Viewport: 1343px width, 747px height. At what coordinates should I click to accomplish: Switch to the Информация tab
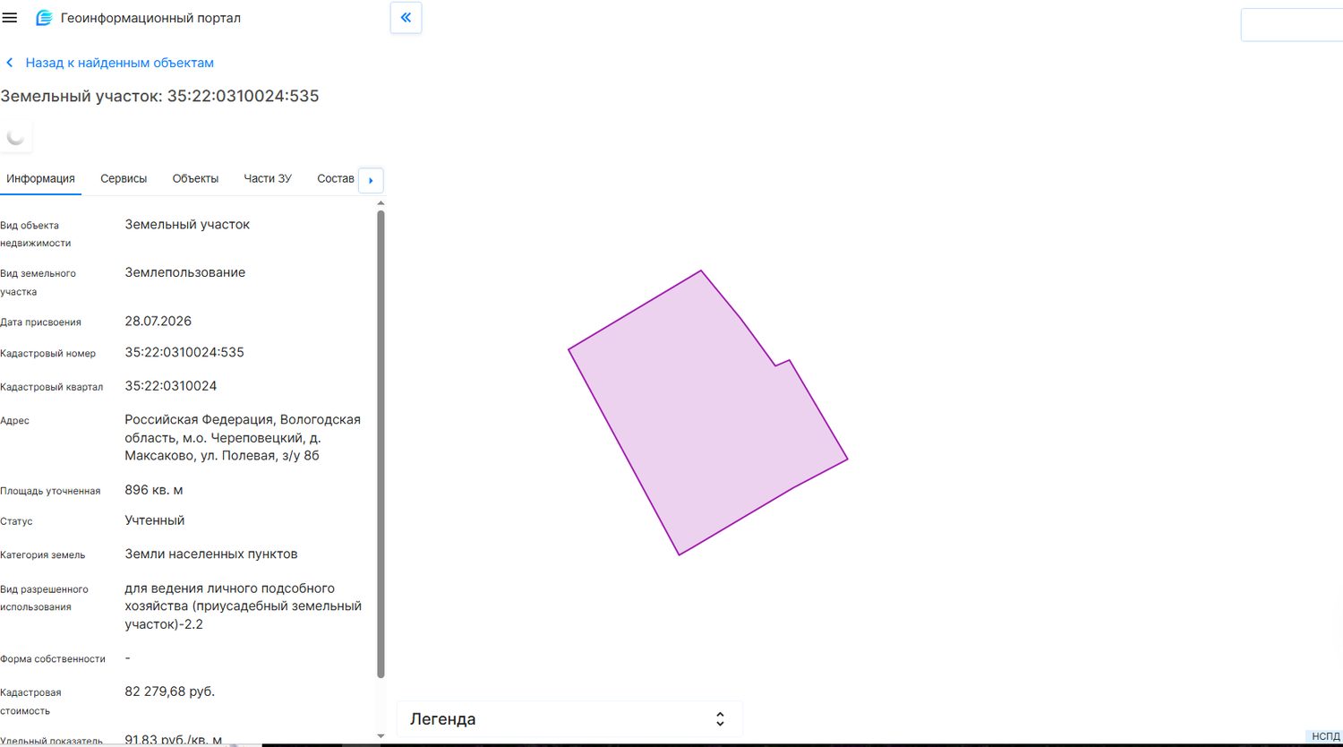(40, 178)
